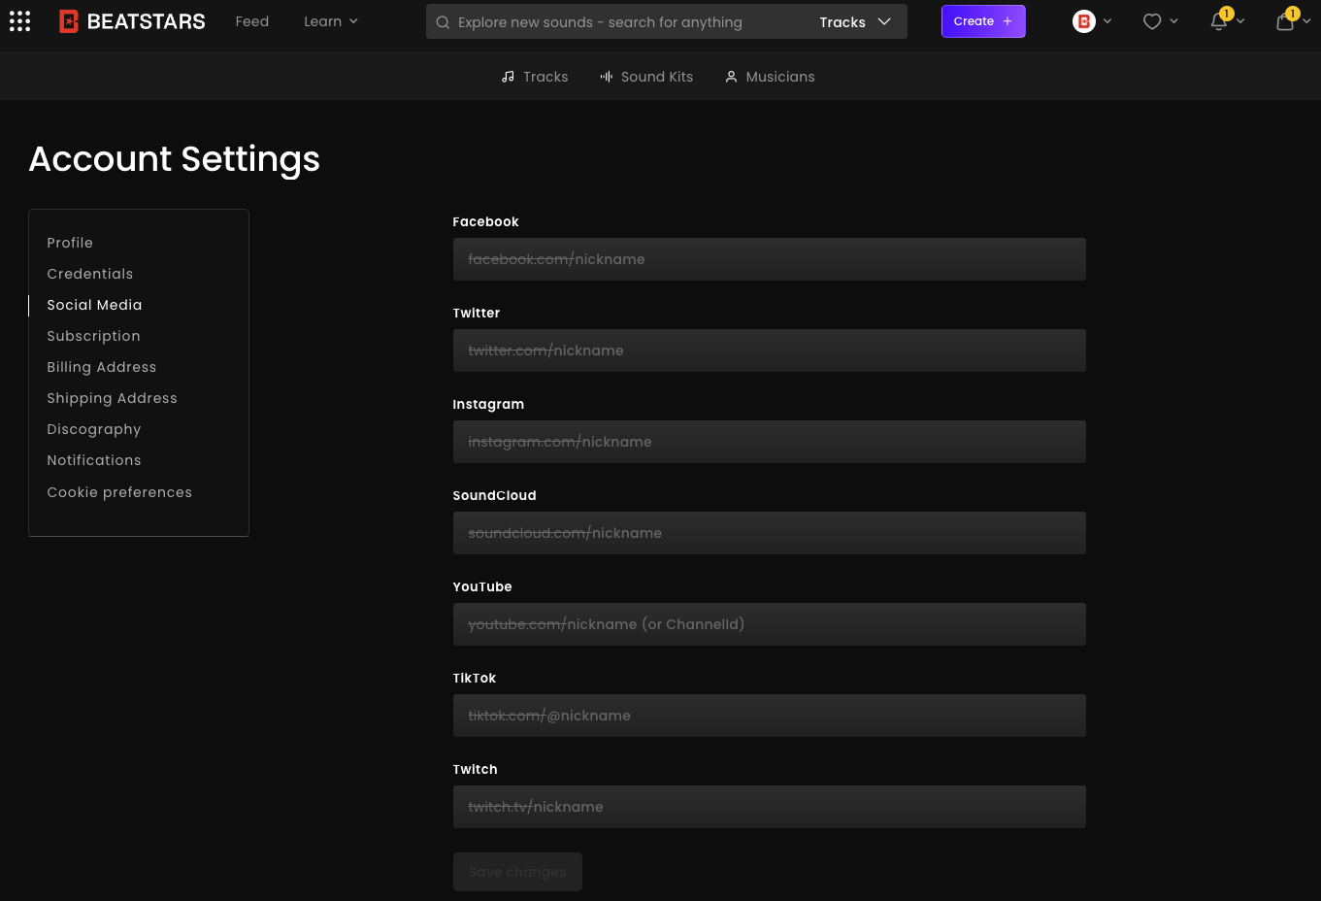Expand the Learn dropdown
Image resolution: width=1321 pixels, height=901 pixels.
(331, 21)
